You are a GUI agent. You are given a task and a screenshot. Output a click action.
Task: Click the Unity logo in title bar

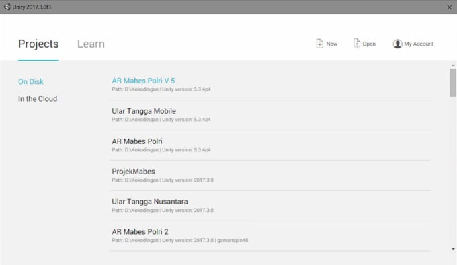[7, 7]
